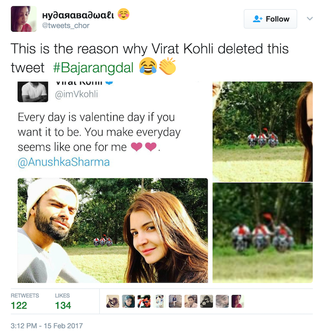The height and width of the screenshot is (331, 322).
Task: Open the #Bajarangdal hashtag link
Action: 93,68
